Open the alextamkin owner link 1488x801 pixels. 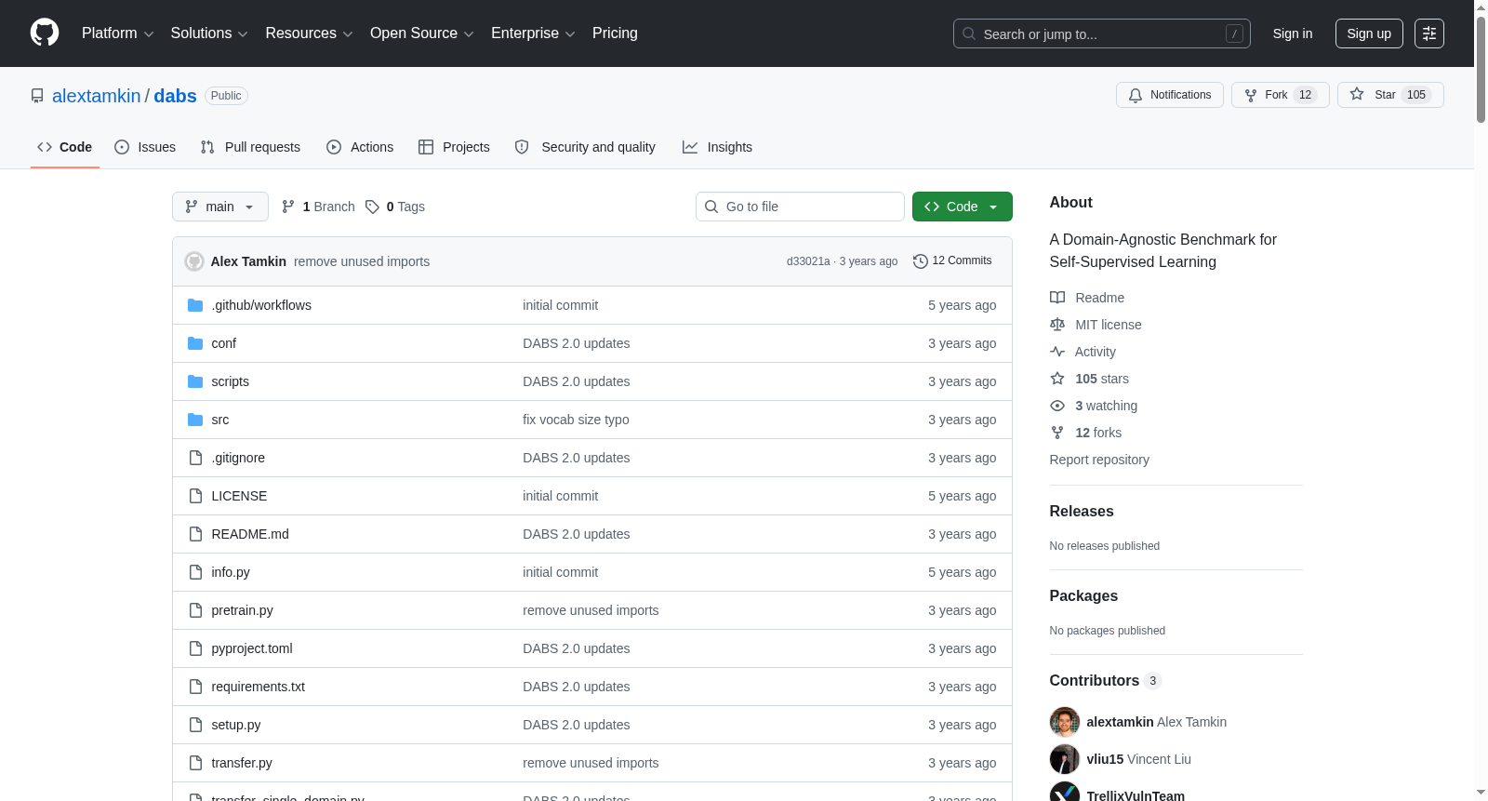click(x=97, y=96)
